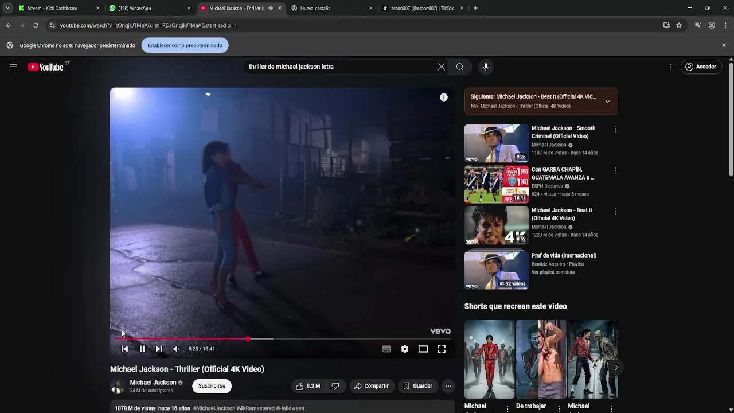
Task: Start voice search with microphone icon
Action: [486, 67]
